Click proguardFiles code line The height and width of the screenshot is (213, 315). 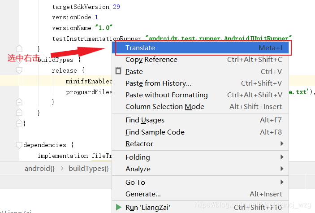tap(89, 92)
